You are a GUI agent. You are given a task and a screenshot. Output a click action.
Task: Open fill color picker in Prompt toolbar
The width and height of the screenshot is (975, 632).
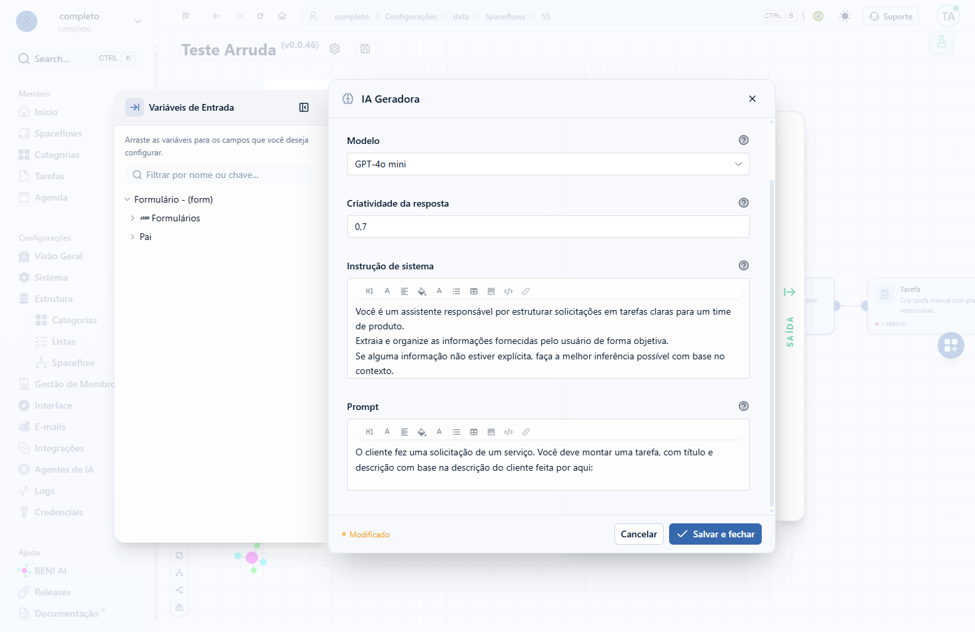422,432
